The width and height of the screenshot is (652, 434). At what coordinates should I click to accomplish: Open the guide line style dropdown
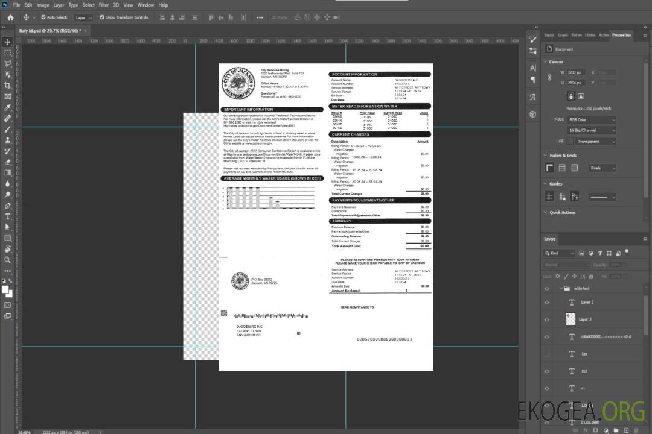coord(602,197)
